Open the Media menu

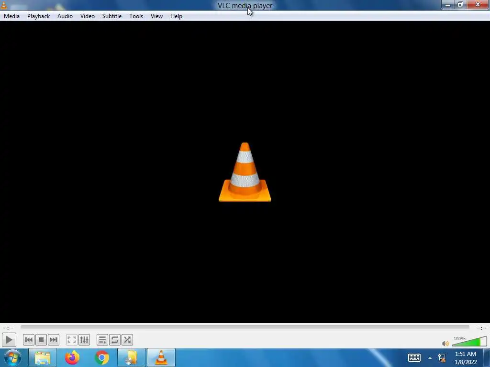pyautogui.click(x=11, y=16)
